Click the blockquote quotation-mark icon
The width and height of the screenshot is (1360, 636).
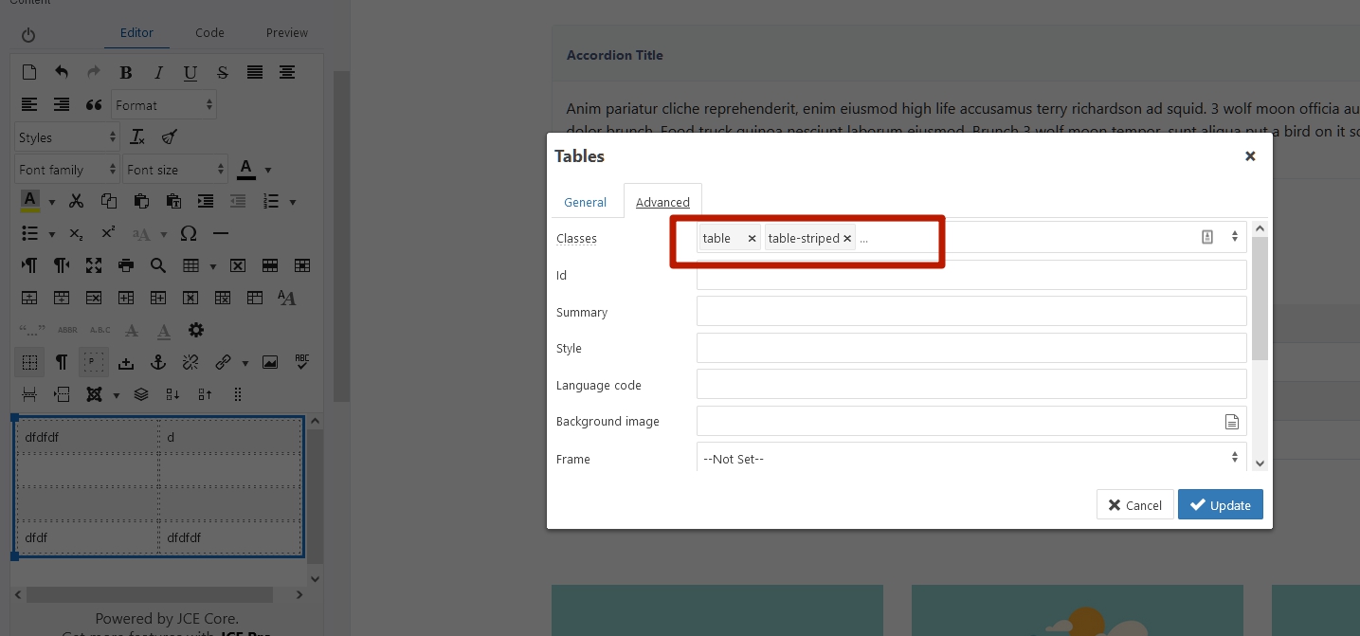(x=94, y=105)
